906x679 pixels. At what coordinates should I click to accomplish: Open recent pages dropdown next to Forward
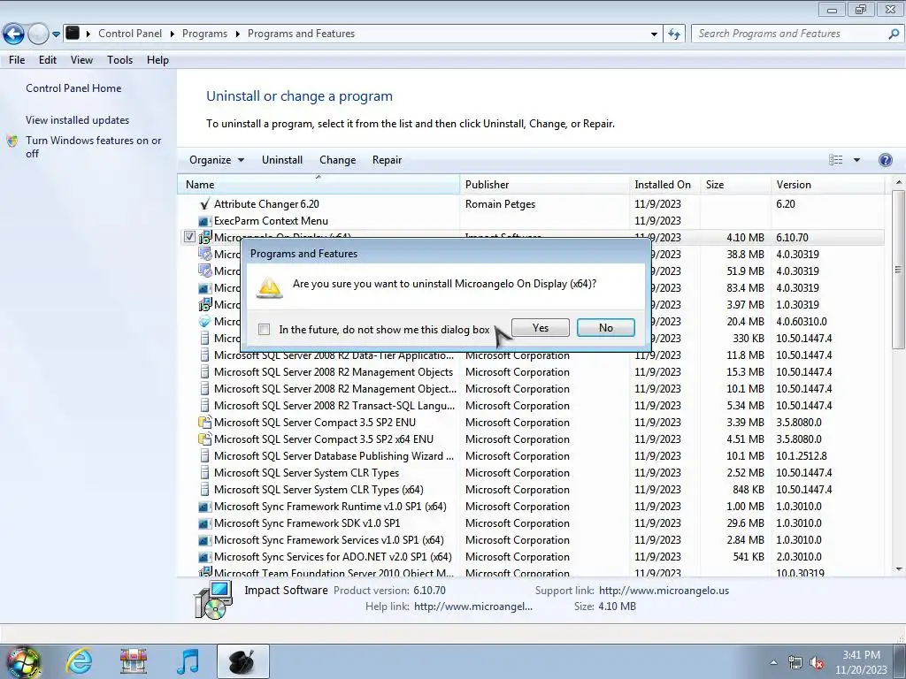56,34
